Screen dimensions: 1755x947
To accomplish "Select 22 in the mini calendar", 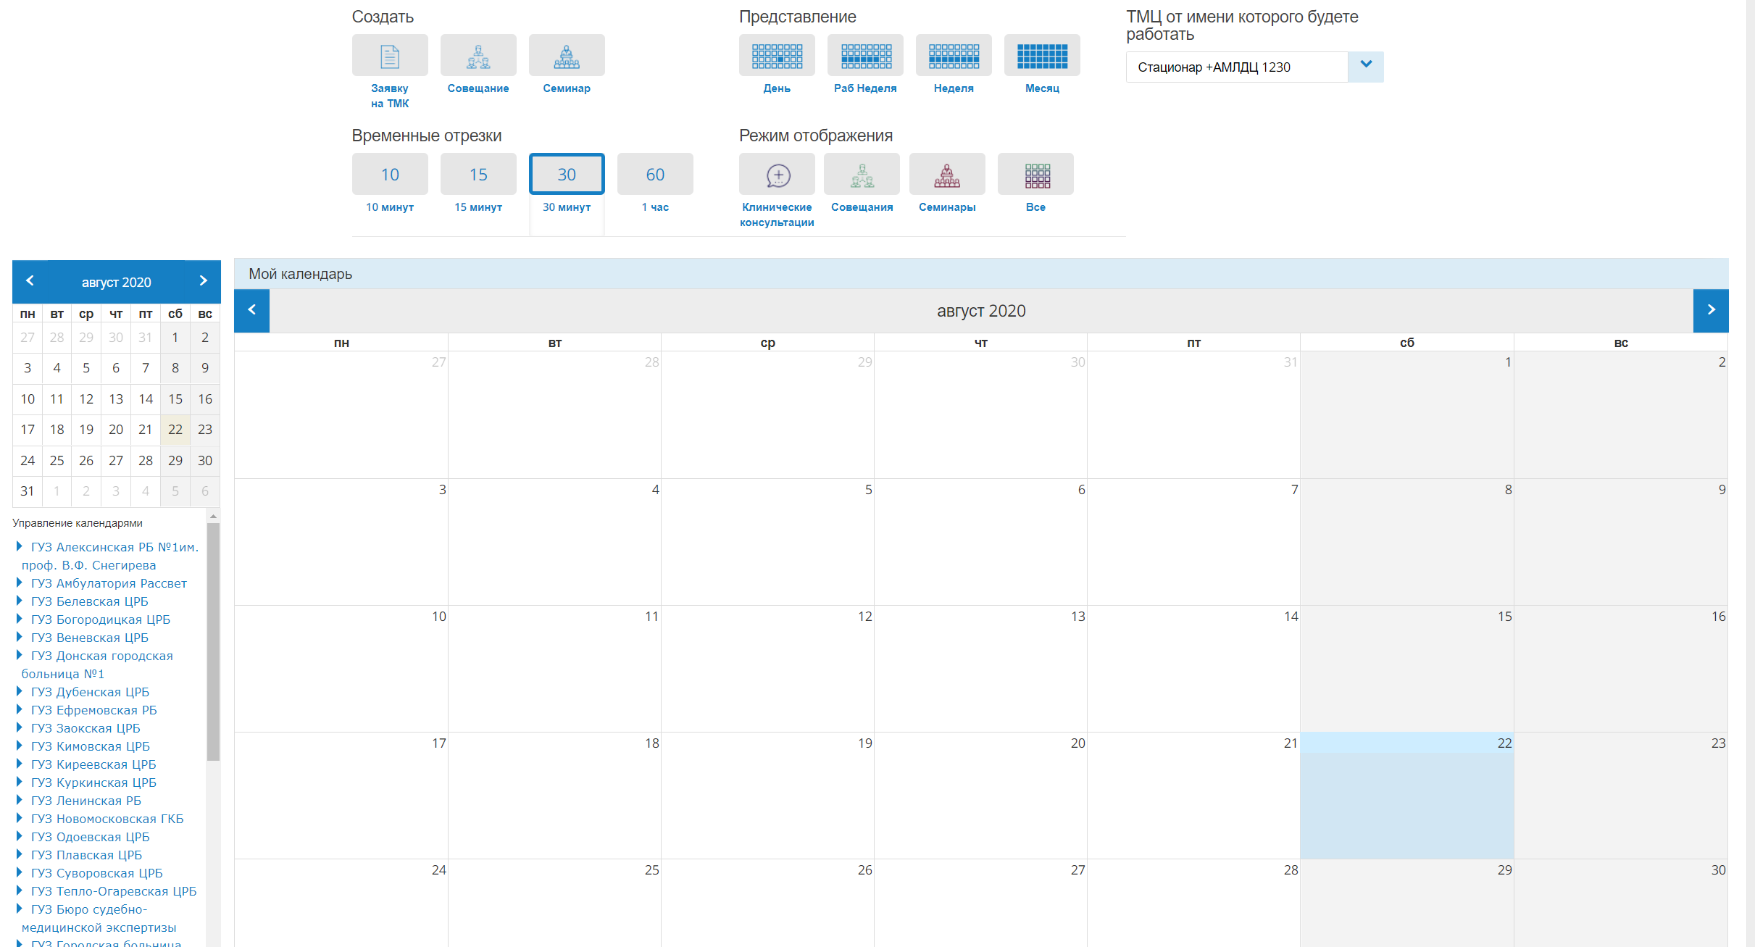I will [x=175, y=430].
